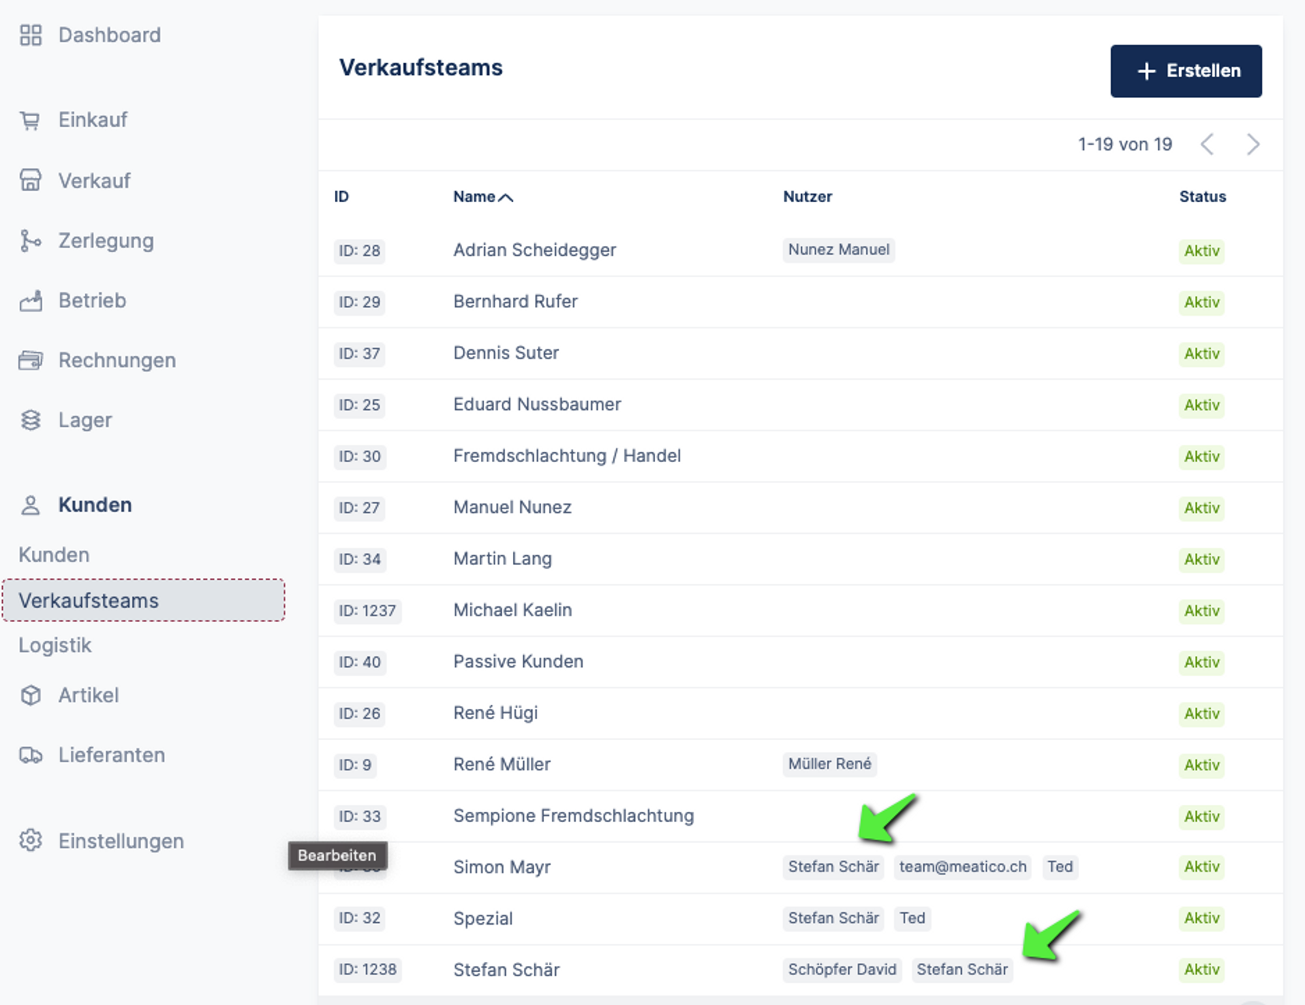Select the Michael Kaelin team row
The height and width of the screenshot is (1005, 1305).
pos(513,610)
